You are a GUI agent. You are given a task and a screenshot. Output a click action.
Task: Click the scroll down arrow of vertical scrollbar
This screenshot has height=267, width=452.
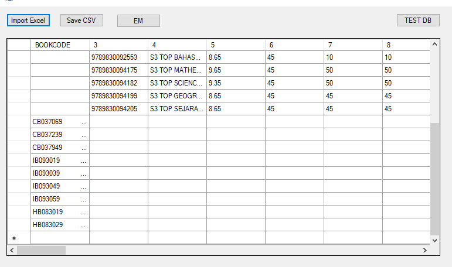coord(434,240)
